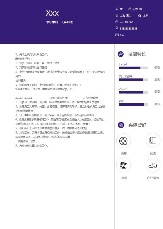The width and height of the screenshot is (163, 229).
Task: Click the Word skill label
Action: 123,89
